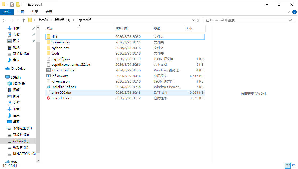Open the Customize Quick Access Toolbar dropdown
298x169 pixels.
click(23, 5)
